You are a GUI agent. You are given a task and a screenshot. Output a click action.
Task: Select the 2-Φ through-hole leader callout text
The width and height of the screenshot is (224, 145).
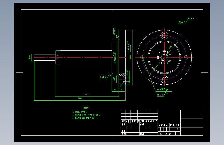163,90
